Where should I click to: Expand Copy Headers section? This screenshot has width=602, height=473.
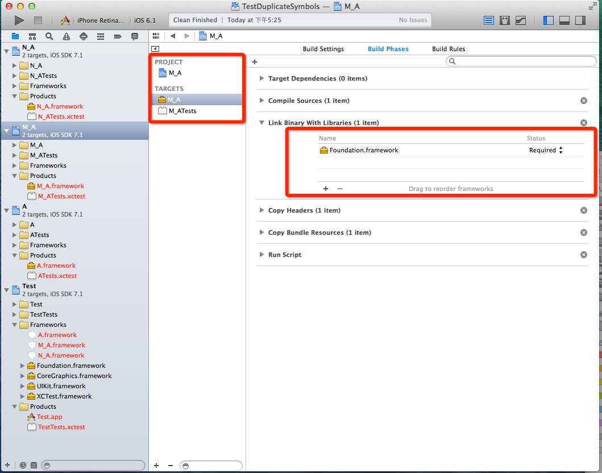click(x=261, y=210)
